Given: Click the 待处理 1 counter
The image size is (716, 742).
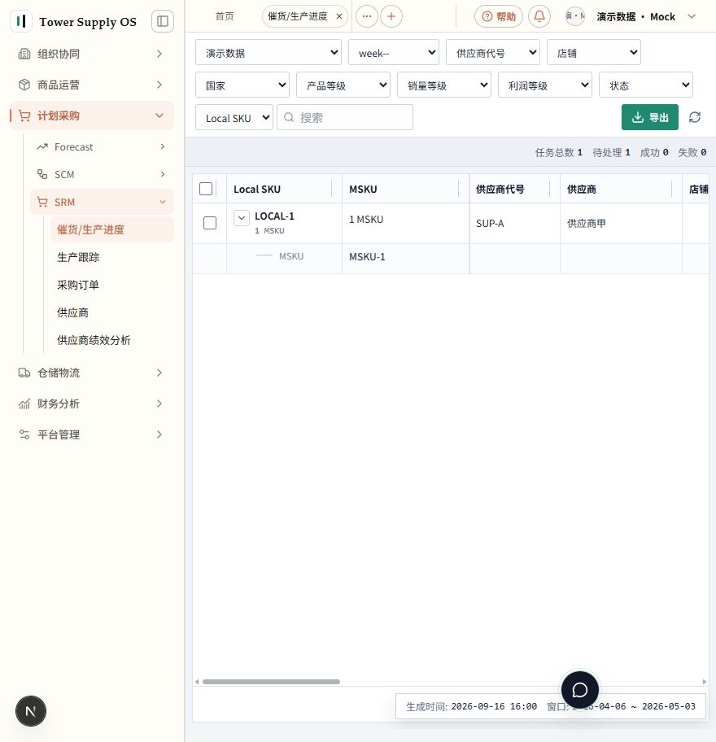Looking at the screenshot, I should point(611,152).
